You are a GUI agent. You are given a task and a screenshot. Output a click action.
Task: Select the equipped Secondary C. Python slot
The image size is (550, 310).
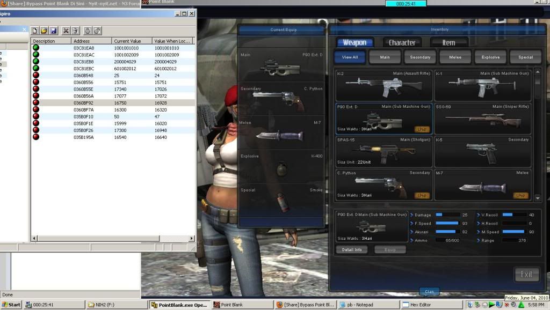[x=281, y=99]
